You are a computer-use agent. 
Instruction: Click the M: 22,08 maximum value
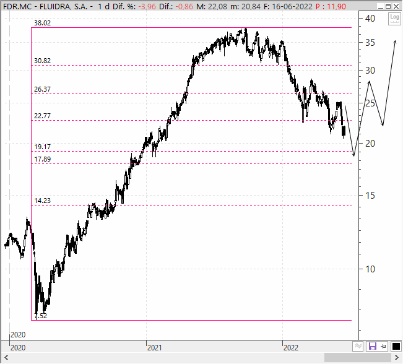point(212,7)
